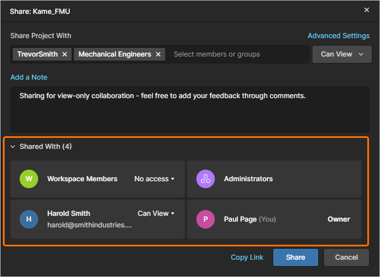Image resolution: width=380 pixels, height=277 pixels.
Task: Click the Administrators group icon
Action: click(x=205, y=179)
